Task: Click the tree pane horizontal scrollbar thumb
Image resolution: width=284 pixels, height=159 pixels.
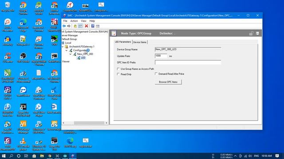Action: (x=89, y=123)
